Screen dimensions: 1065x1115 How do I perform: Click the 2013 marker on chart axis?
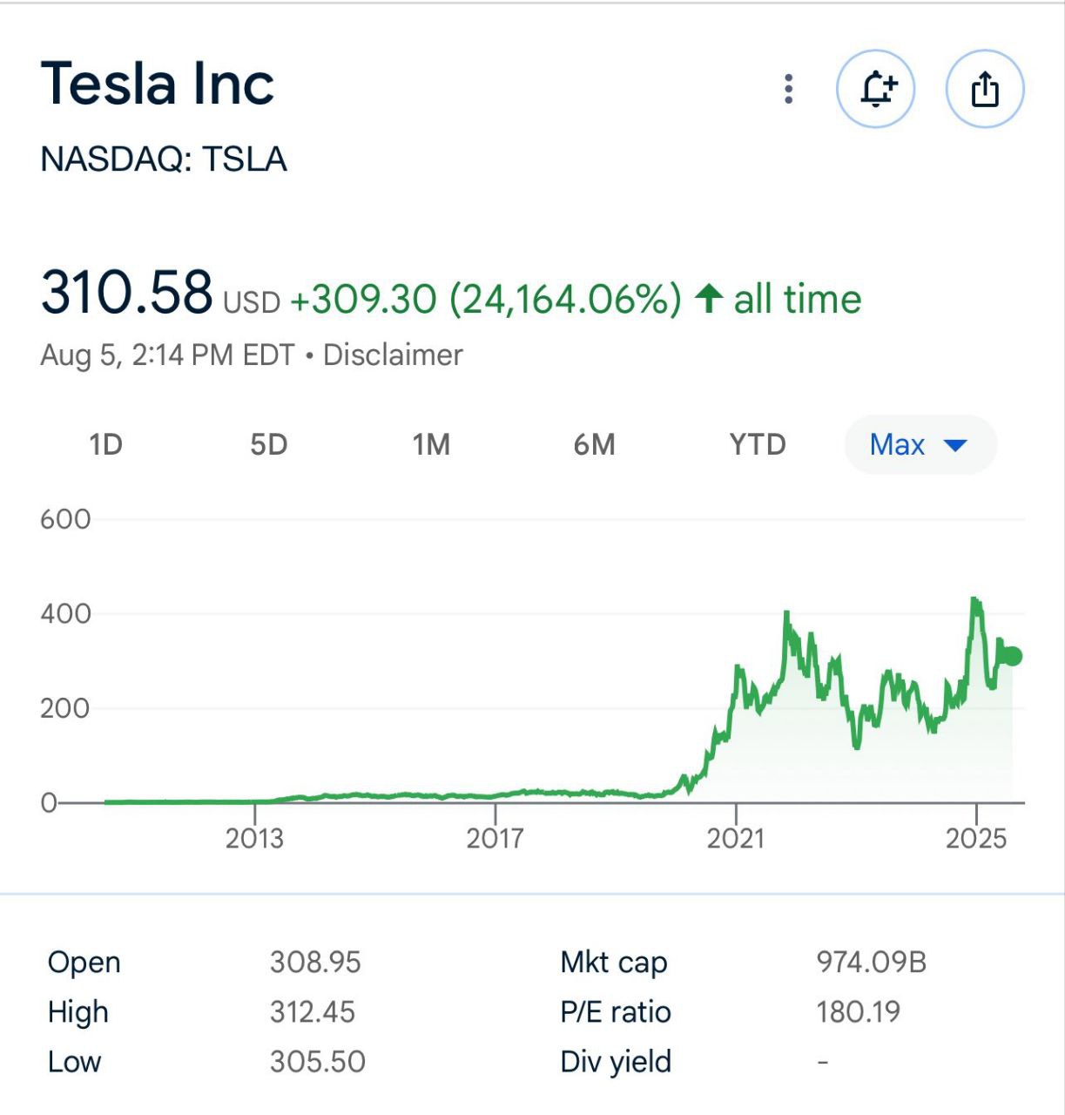(x=254, y=838)
